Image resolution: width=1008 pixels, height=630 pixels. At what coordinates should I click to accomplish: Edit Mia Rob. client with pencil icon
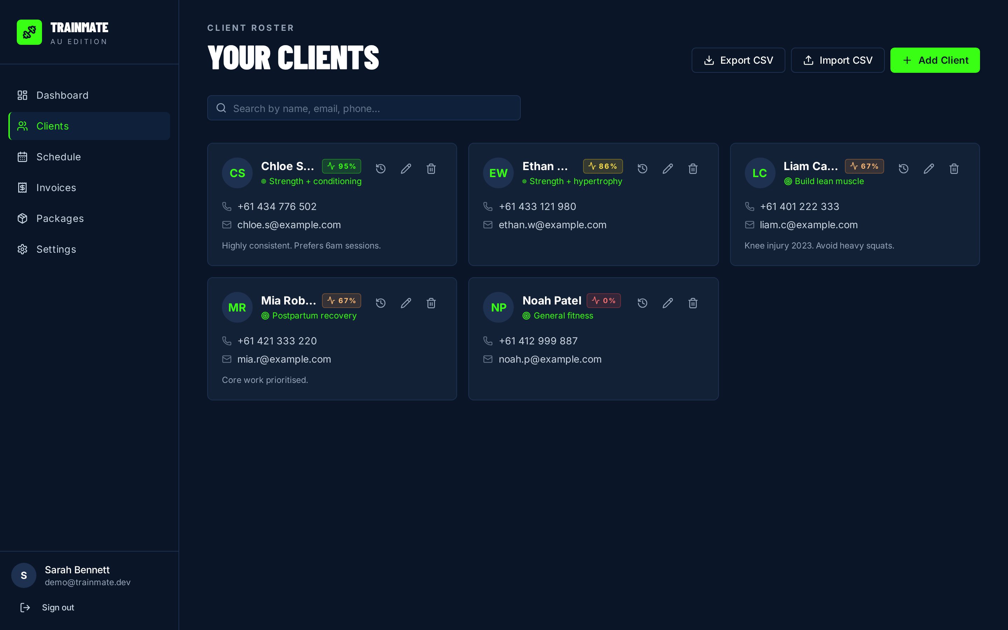pyautogui.click(x=406, y=303)
